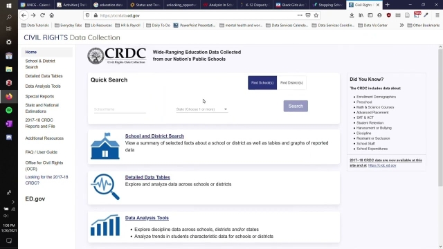Open School and District Search link
Screen dimensions: 443x249
tap(154, 136)
